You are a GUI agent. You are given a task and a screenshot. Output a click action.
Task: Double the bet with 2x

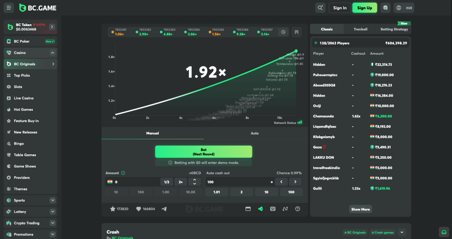point(181,182)
